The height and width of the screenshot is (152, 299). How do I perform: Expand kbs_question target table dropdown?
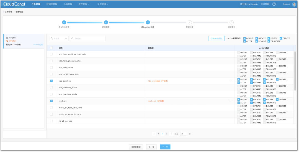230,81
